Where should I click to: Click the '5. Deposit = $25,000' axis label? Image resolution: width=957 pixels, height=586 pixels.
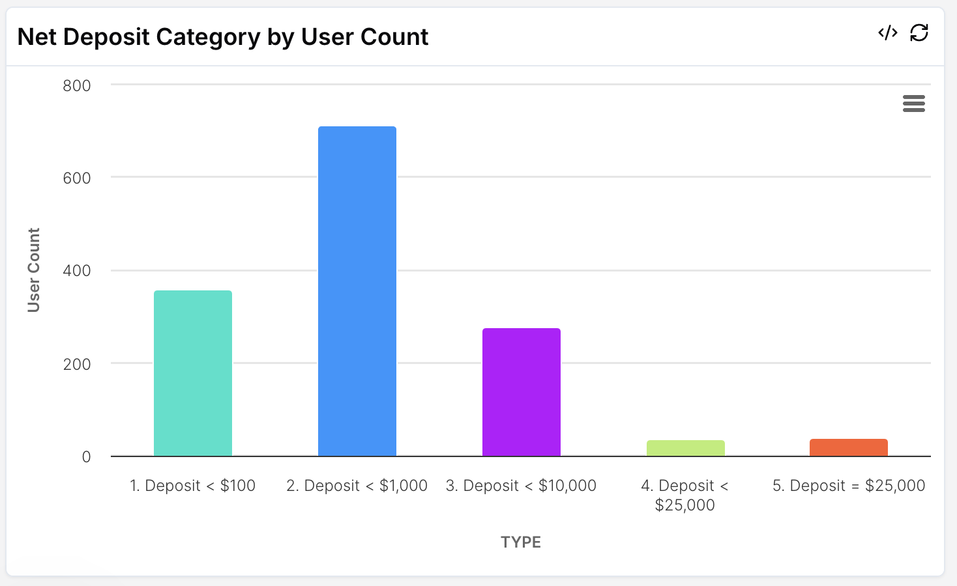coord(849,486)
